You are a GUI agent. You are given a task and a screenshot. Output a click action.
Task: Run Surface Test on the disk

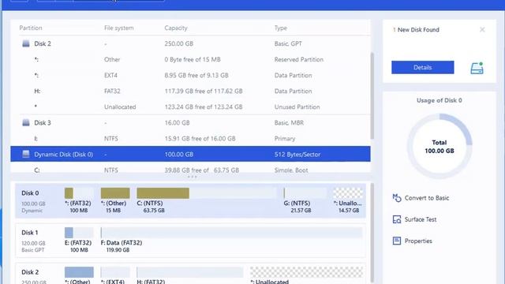pos(414,219)
